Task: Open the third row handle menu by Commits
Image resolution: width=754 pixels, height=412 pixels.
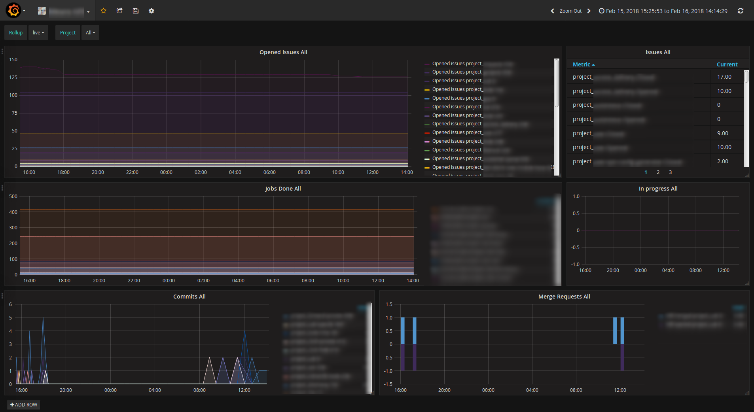Action: point(2,296)
